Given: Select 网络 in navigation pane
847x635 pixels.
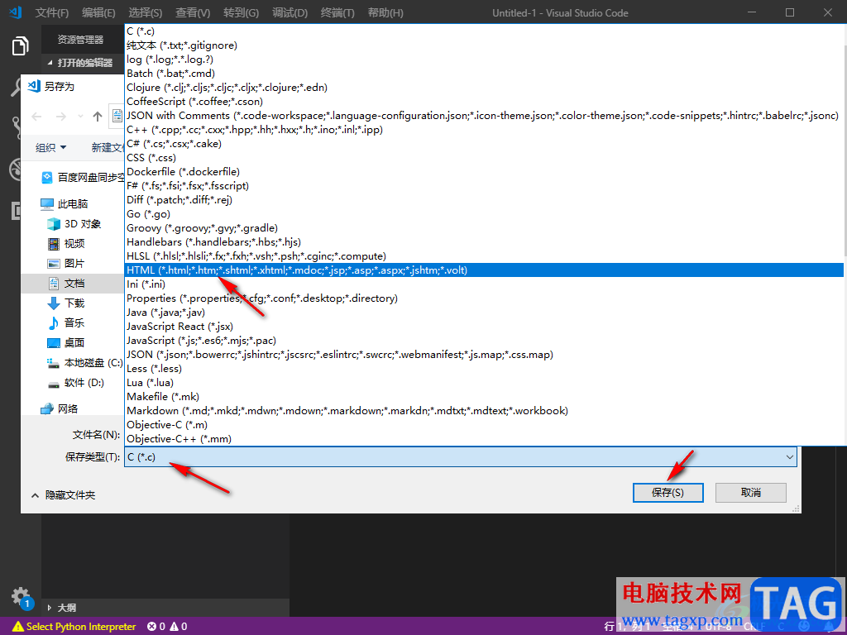Looking at the screenshot, I should 60,408.
